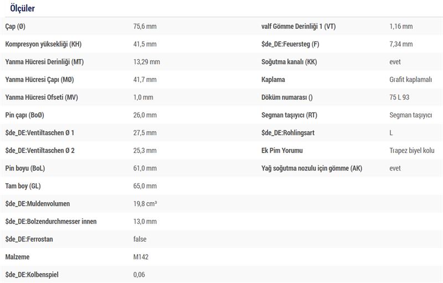443x283 pixels.
Task: Click the 13,29 mm chamber depth value
Action: [147, 62]
